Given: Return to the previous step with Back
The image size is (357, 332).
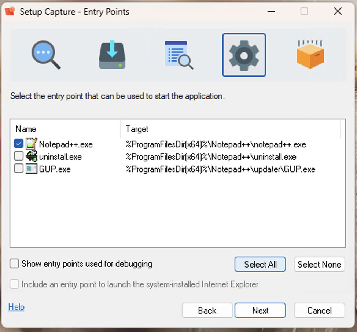Looking at the screenshot, I should coord(207,310).
